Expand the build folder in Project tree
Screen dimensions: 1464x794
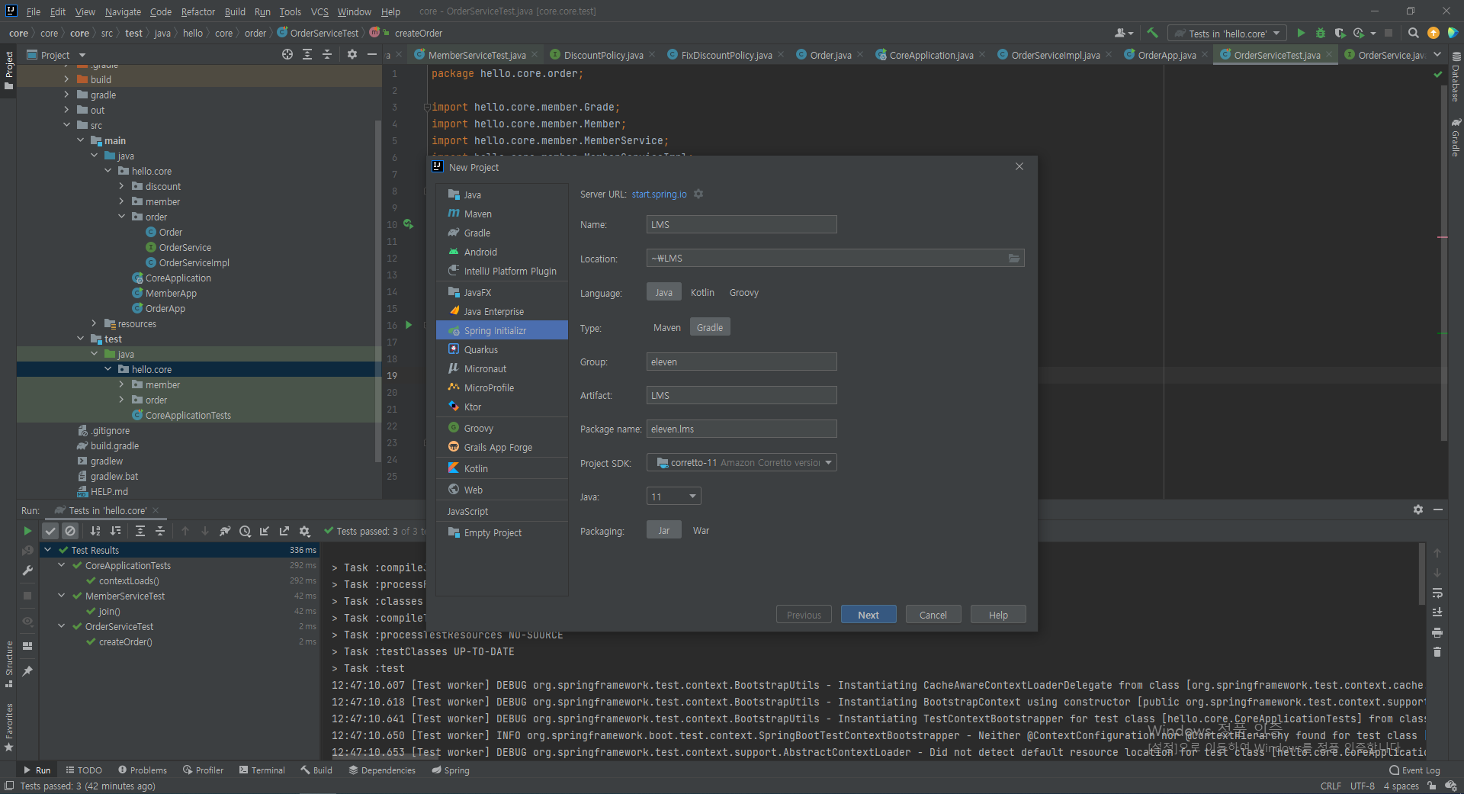click(66, 79)
